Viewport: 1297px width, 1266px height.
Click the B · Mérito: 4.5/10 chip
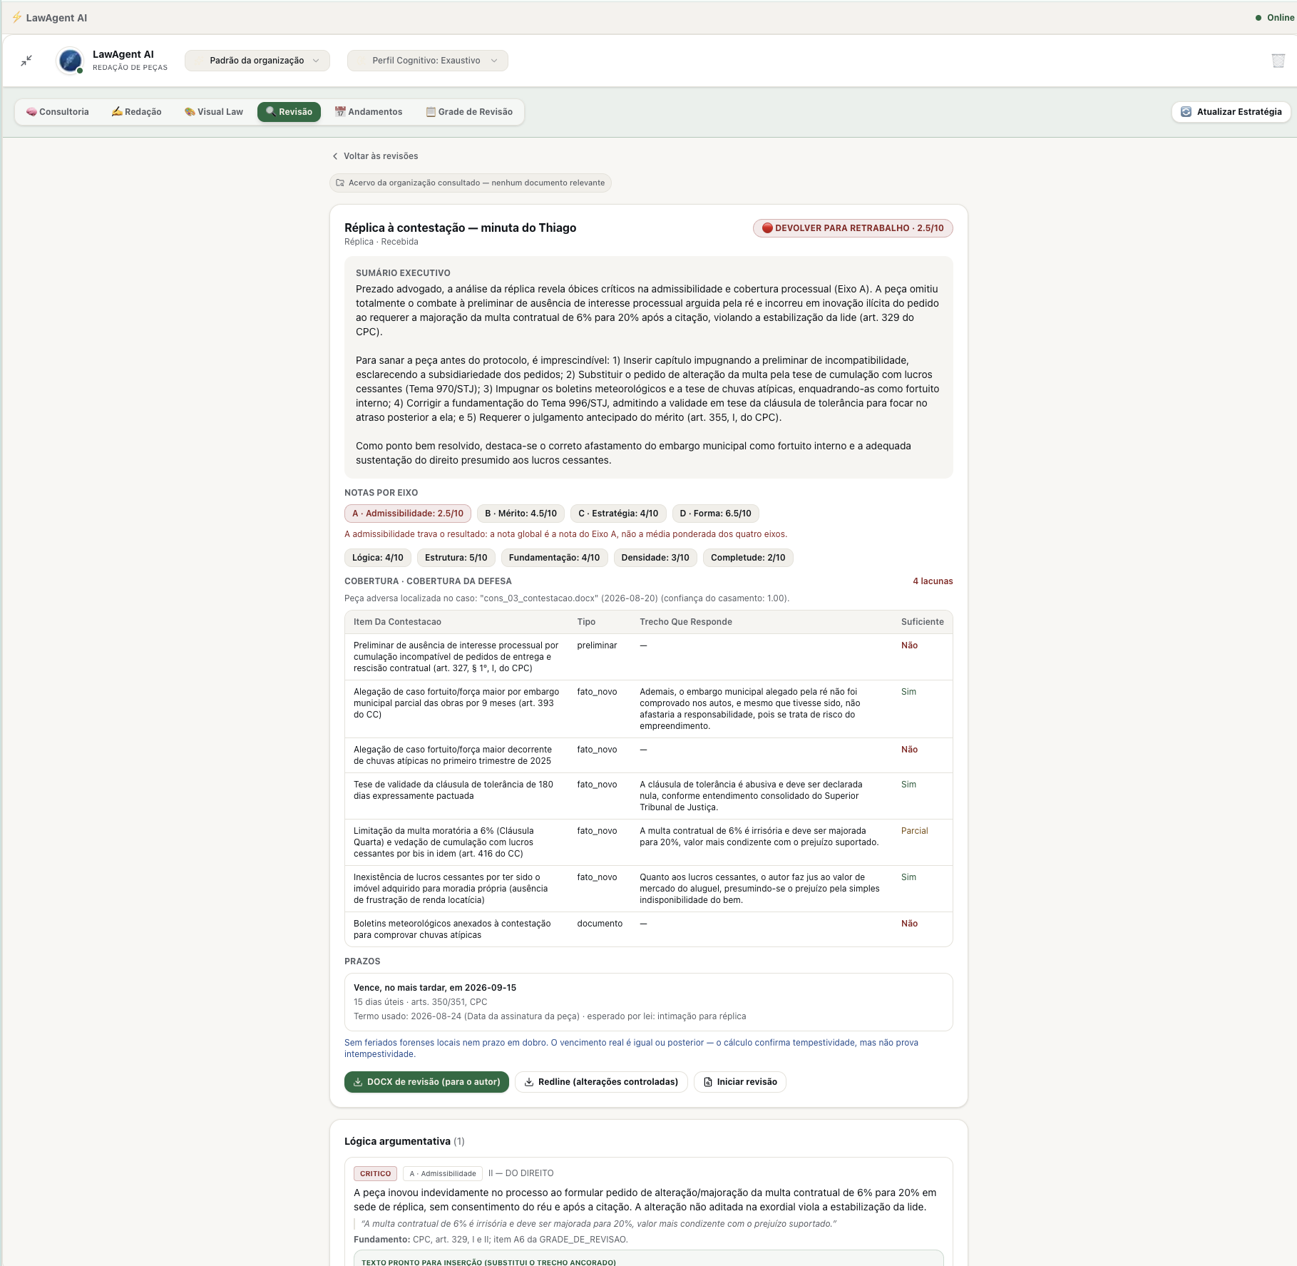point(521,514)
